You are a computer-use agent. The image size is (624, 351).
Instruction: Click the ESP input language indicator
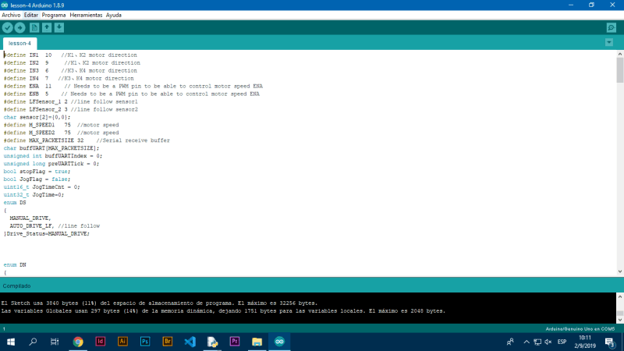[562, 342]
